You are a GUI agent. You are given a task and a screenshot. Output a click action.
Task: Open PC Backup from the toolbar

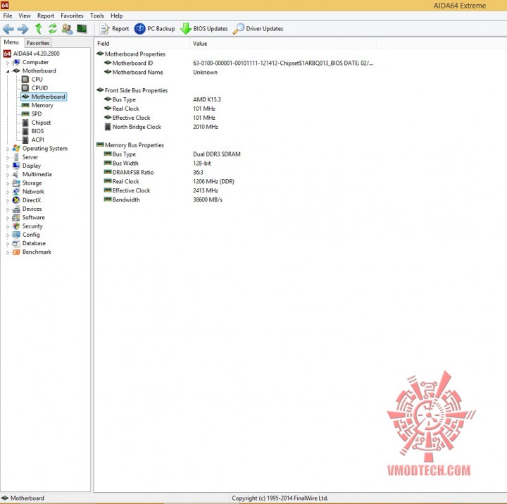(x=154, y=29)
